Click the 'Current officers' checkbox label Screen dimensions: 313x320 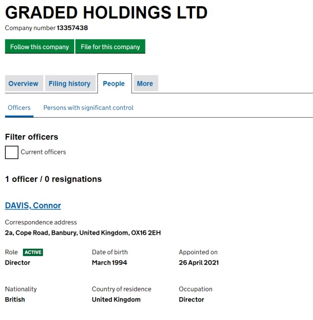tap(43, 152)
